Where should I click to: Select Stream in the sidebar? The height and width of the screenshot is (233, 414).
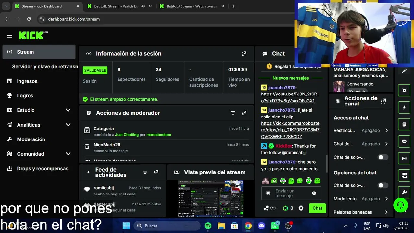click(39, 52)
